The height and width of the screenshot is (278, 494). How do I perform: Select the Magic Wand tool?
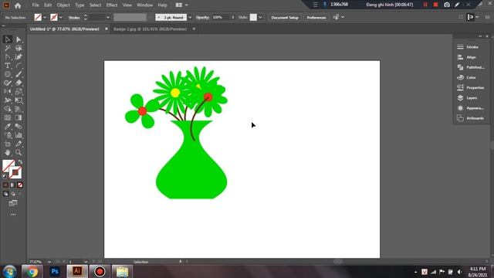pos(8,48)
